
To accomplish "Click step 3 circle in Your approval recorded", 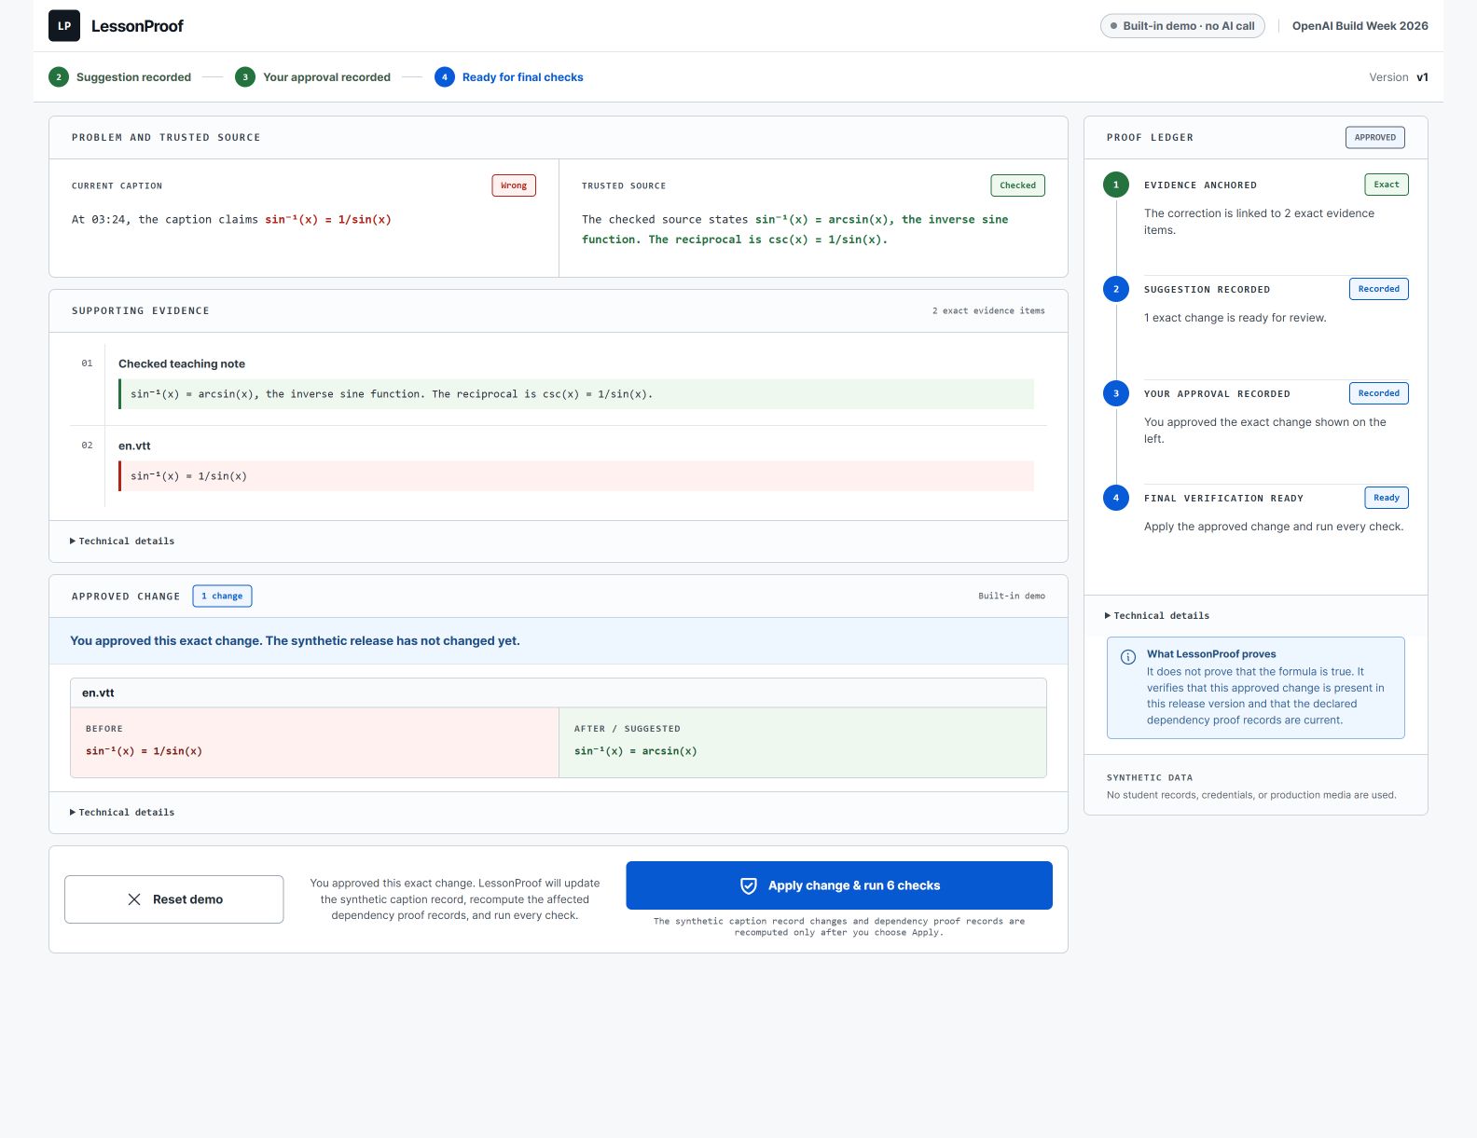I will pyautogui.click(x=245, y=77).
